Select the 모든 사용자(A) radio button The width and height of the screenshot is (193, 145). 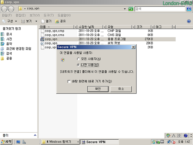(x=78, y=59)
